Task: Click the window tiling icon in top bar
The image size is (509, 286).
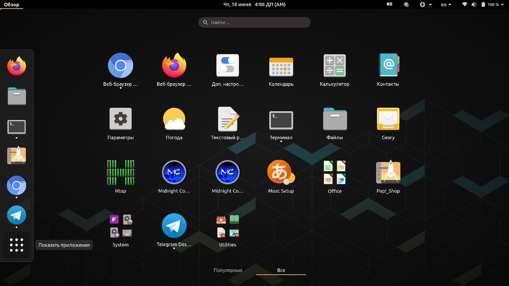Action: [390, 4]
